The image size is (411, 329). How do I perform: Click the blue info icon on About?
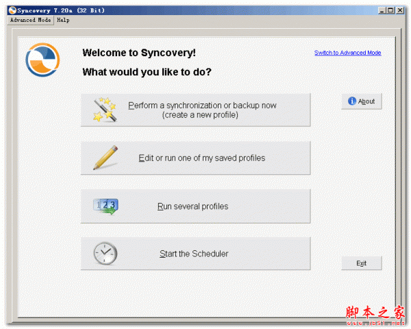352,101
